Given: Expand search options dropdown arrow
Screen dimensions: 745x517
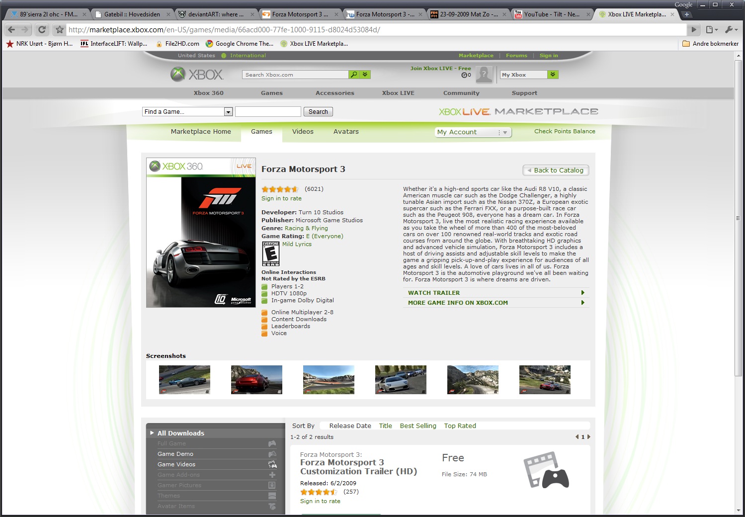Looking at the screenshot, I should coord(365,75).
